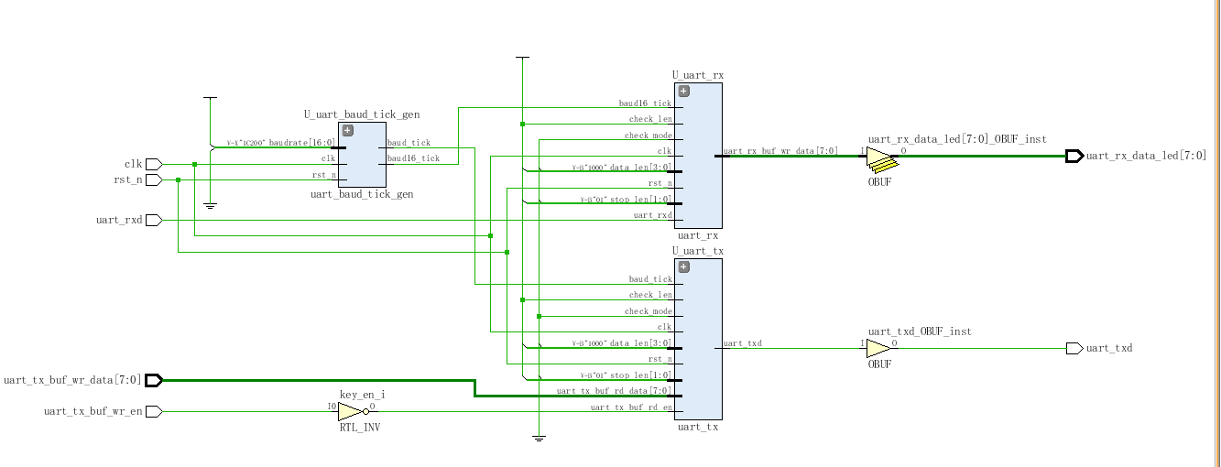Select the U_uart_tx instance label
This screenshot has width=1221, height=467.
tap(698, 251)
